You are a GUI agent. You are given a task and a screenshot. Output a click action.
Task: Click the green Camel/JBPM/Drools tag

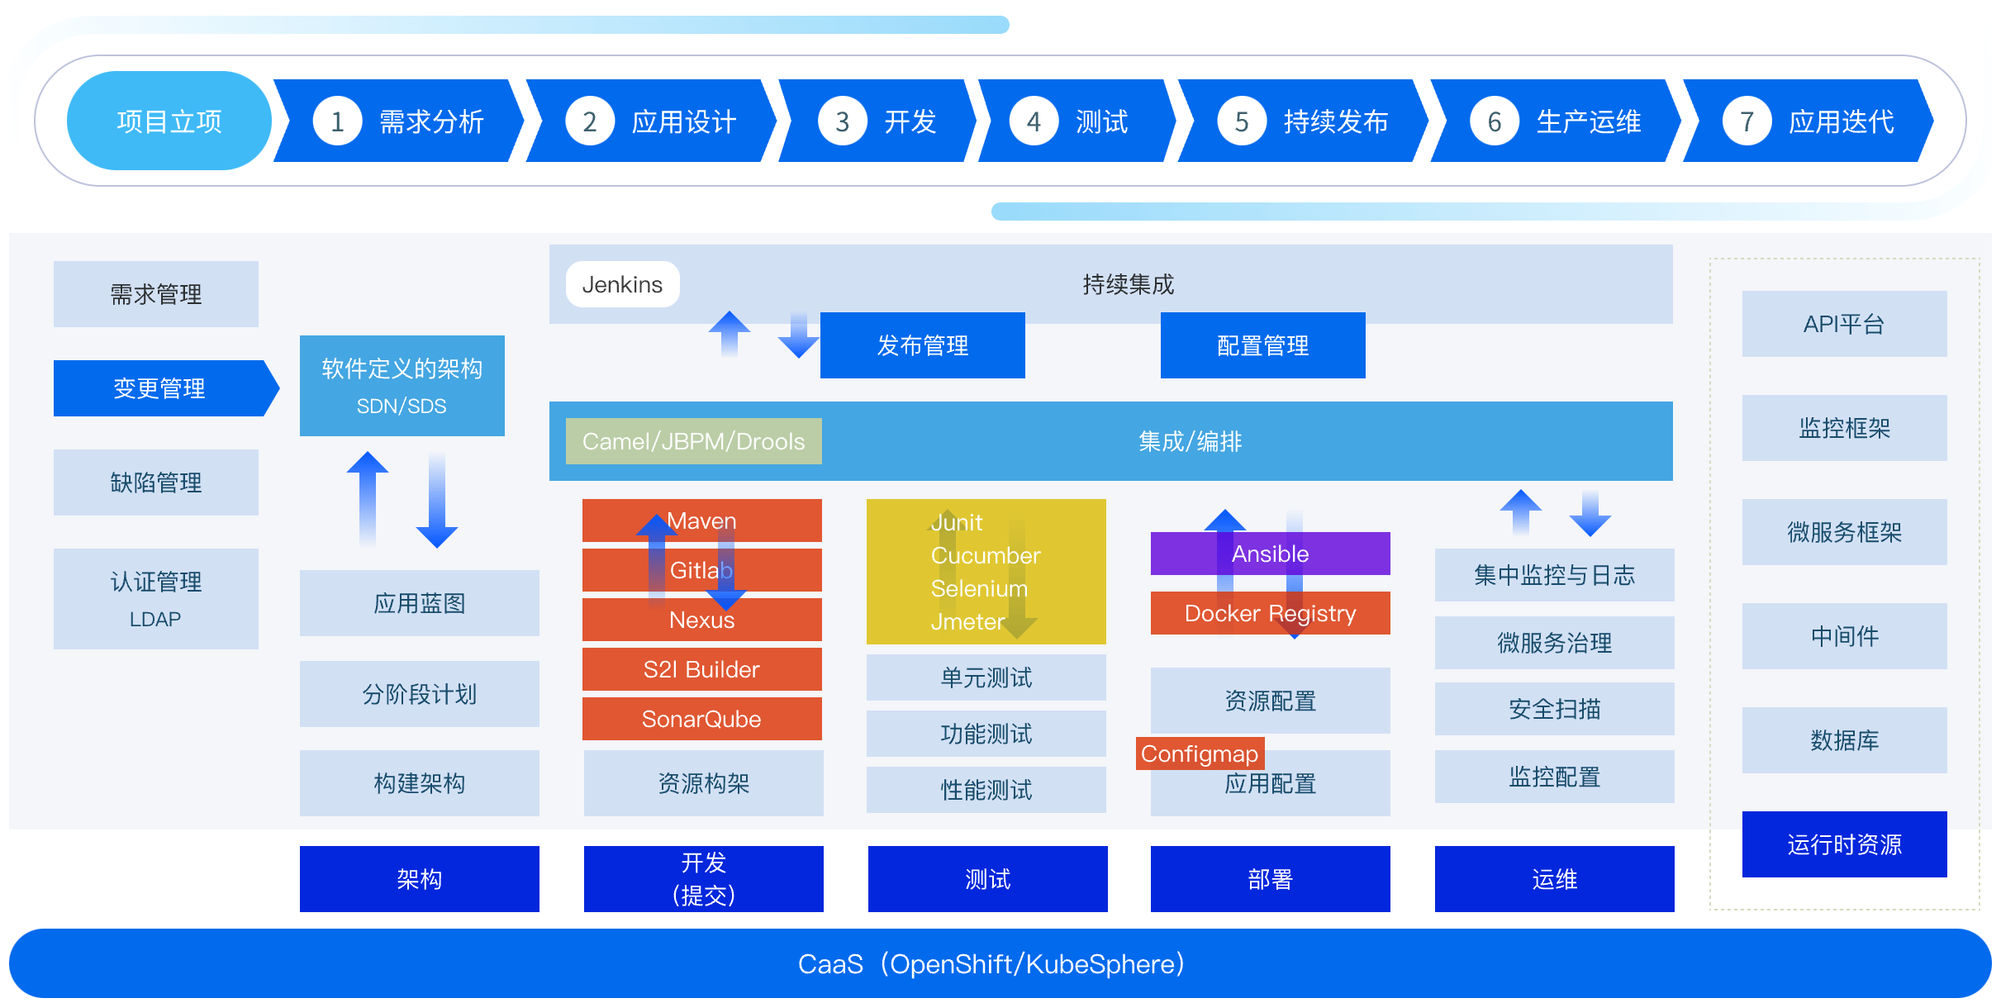tap(693, 441)
